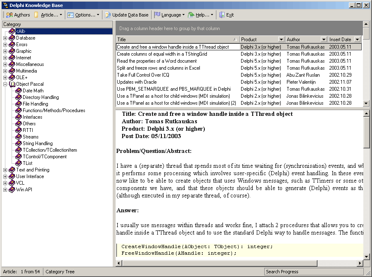Expand the Text and Printing node
Image resolution: width=372 pixels, height=277 pixels.
(5, 170)
